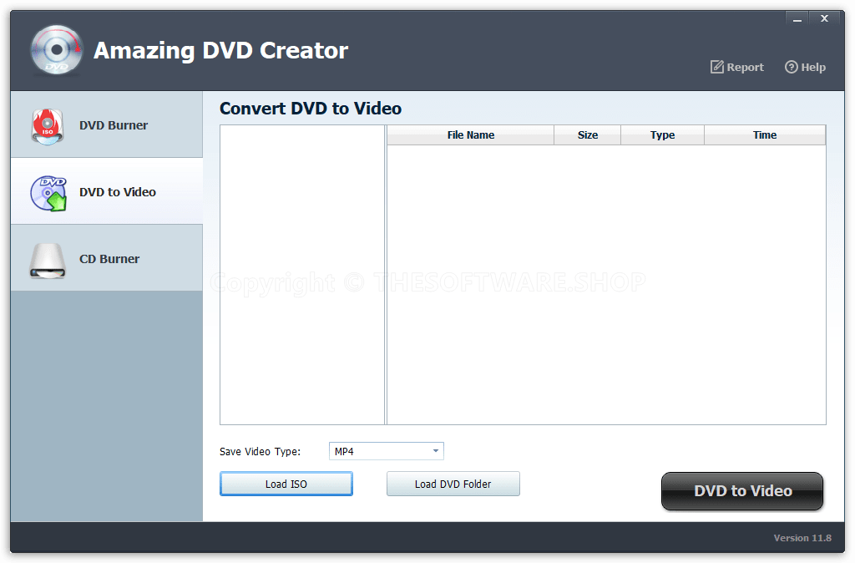Screen dimensions: 855x563
Task: Open the Save Video Type dropdown
Action: pos(386,450)
